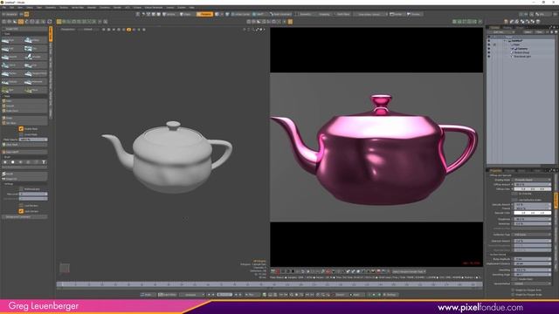Image resolution: width=559 pixels, height=314 pixels.
Task: Select the Camera item in the item list
Action: (x=522, y=49)
